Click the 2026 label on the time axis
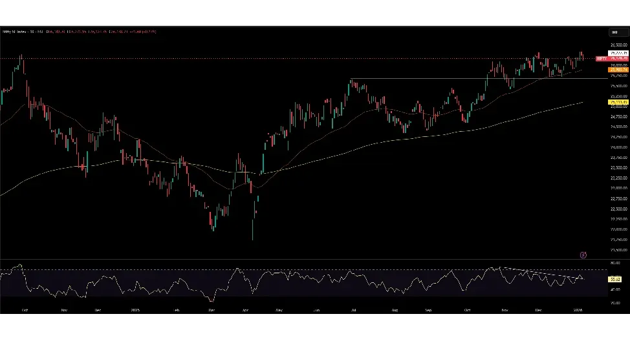630x354 pixels. click(x=578, y=310)
